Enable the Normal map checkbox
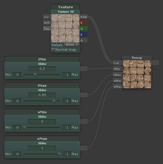Image resolution: width=163 pixels, height=164 pixels. pos(53,50)
